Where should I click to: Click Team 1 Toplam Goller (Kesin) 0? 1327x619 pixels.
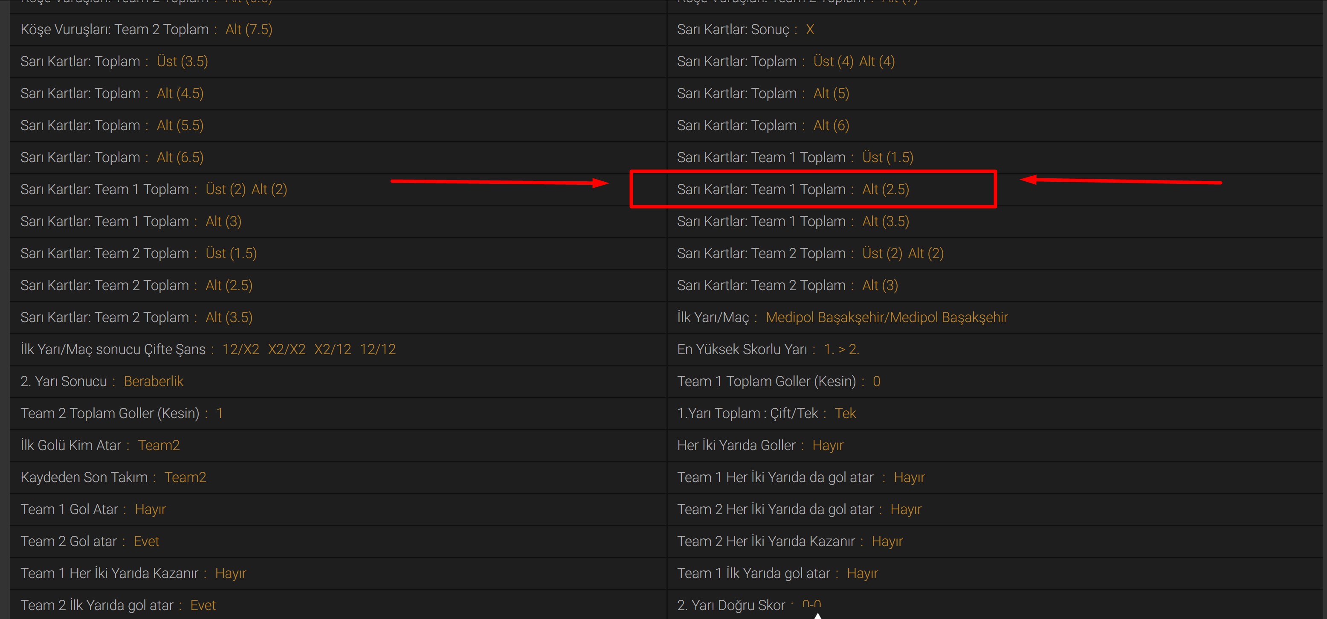coord(876,381)
